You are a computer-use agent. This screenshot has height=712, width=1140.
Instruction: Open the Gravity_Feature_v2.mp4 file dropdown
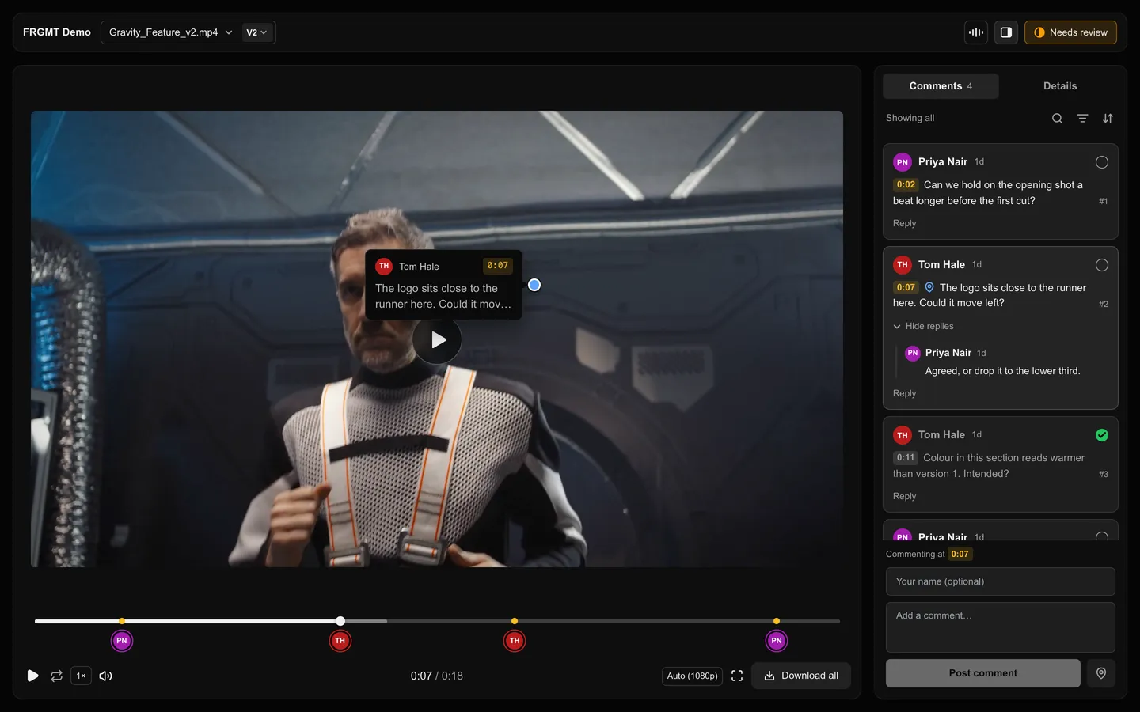point(170,32)
